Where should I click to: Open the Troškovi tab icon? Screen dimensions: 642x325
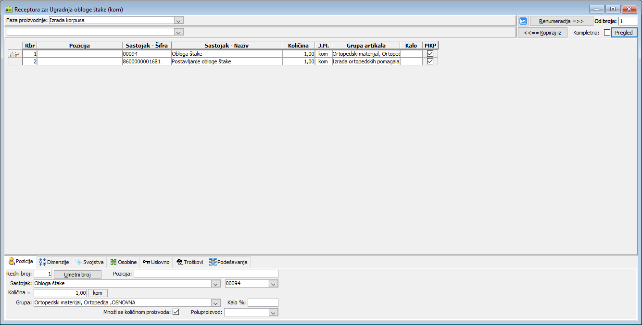pyautogui.click(x=178, y=262)
